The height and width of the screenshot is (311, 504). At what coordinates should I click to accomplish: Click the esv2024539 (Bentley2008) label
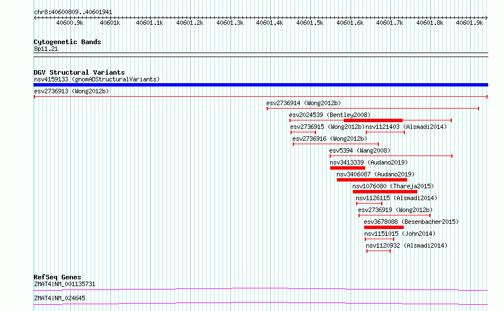coord(330,115)
